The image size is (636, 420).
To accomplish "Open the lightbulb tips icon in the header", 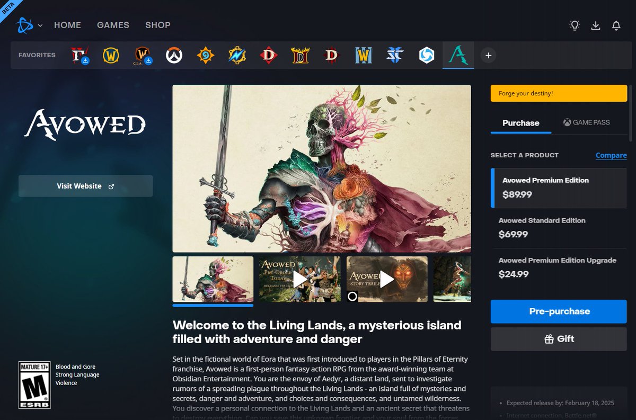I will coord(575,25).
